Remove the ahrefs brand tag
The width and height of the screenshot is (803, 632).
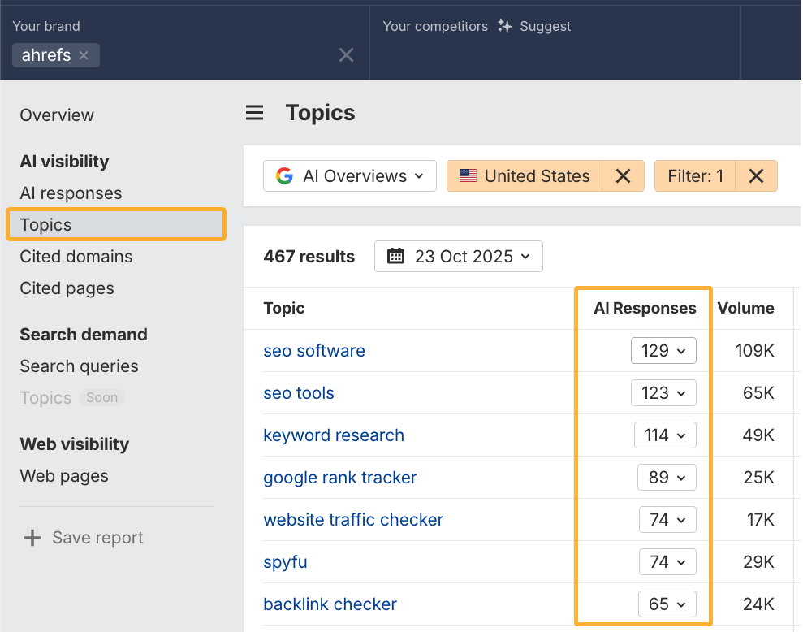[x=84, y=55]
